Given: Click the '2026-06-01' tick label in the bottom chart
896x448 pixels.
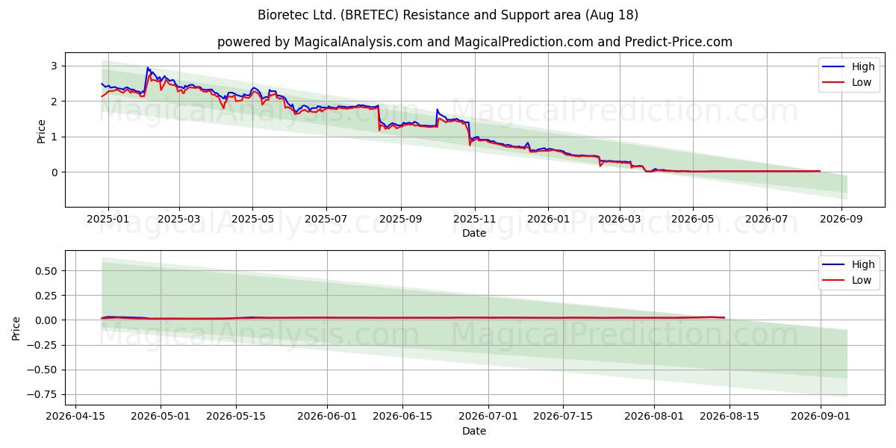Looking at the screenshot, I should (328, 417).
